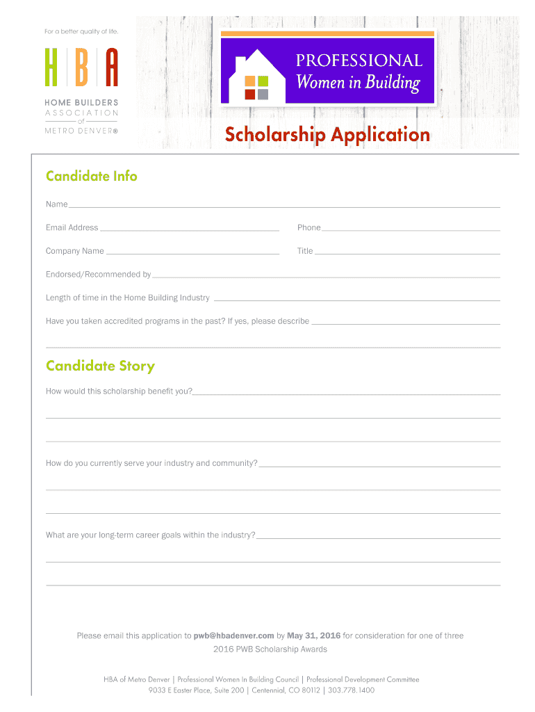This screenshot has width=535, height=712.
Task: Click the Candidate Info section heading
Action: [92, 176]
